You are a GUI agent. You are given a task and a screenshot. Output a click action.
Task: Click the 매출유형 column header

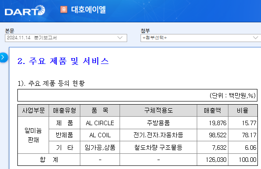(64, 110)
